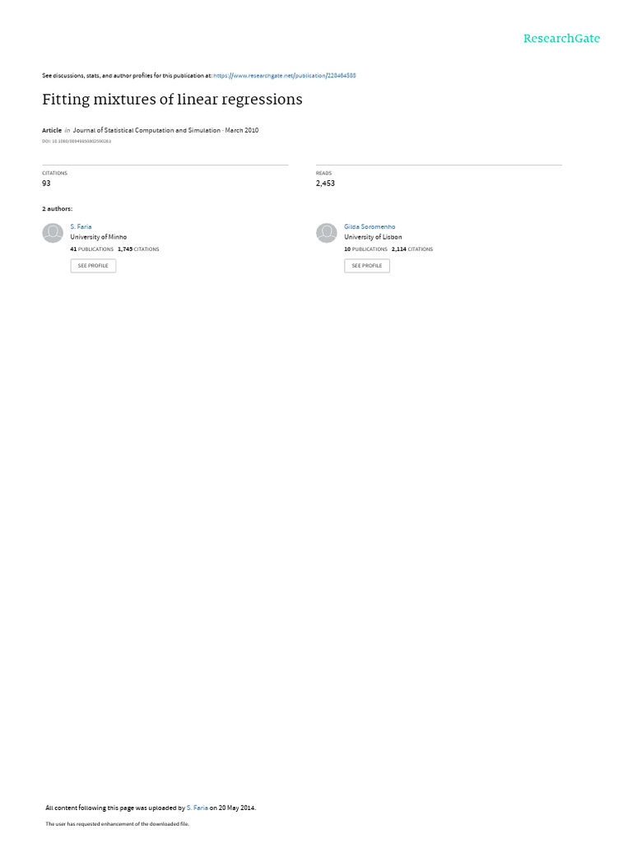Click the 2,114 citations stat

point(412,249)
